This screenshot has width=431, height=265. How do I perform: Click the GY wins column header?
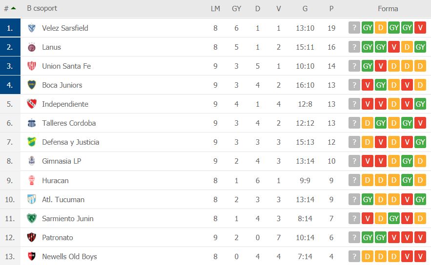coord(237,9)
